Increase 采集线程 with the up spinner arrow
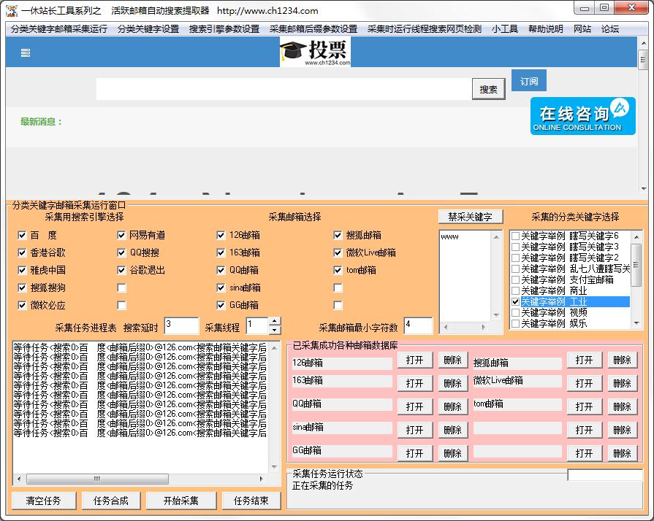Viewport: 654px width, 521px height. (275, 321)
